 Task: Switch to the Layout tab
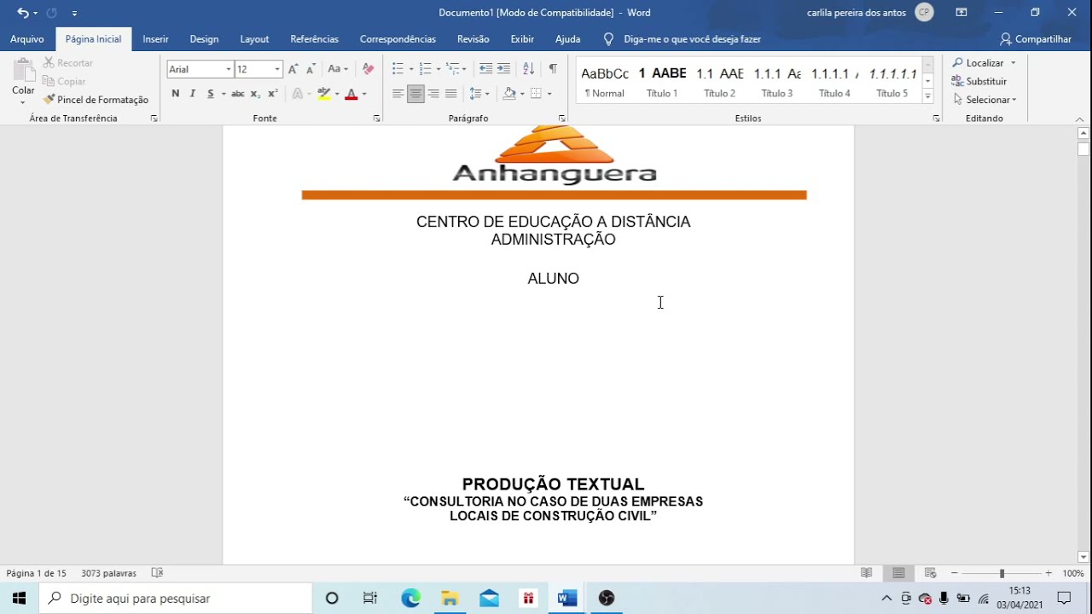pos(254,39)
